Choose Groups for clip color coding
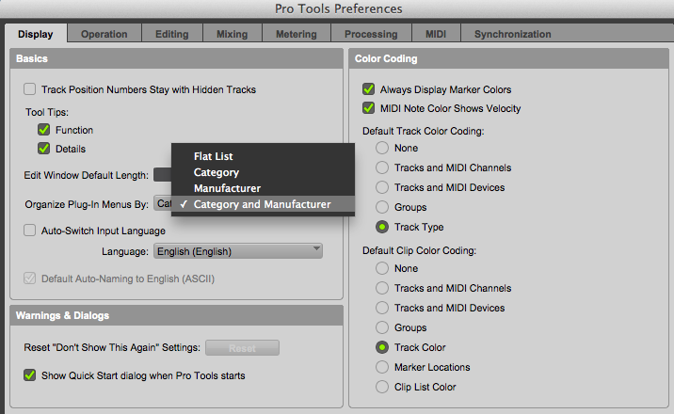Image resolution: width=674 pixels, height=414 pixels. pos(382,327)
